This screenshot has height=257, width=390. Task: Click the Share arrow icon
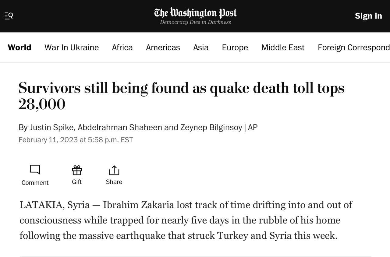(114, 170)
